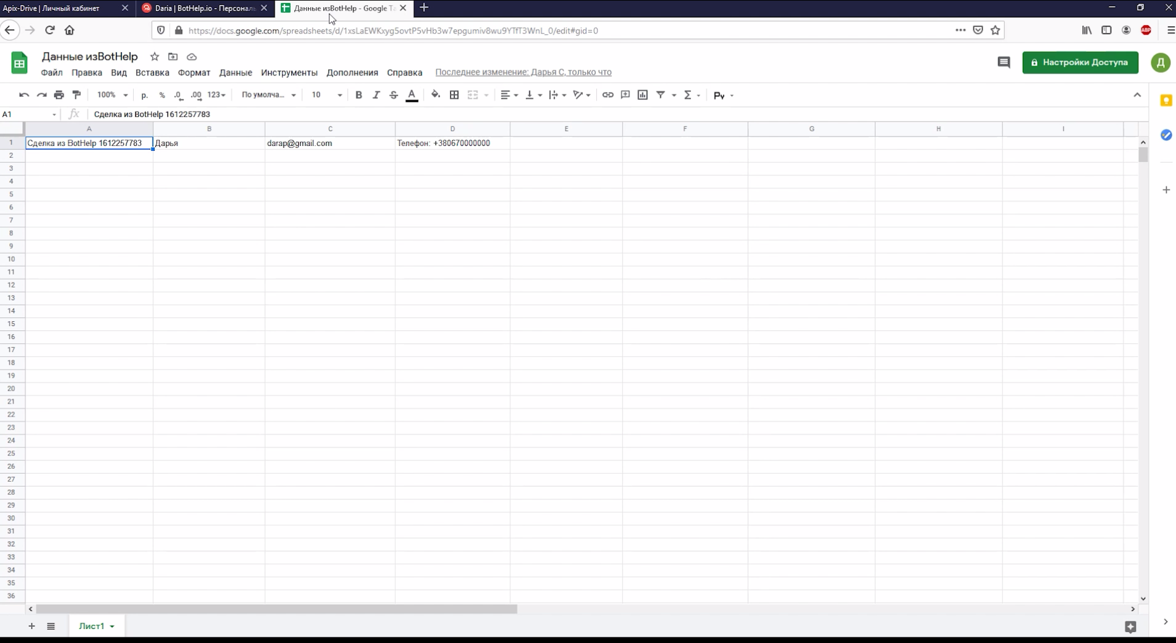Toggle italic formatting
Viewport: 1176px width, 643px height.
(x=376, y=95)
